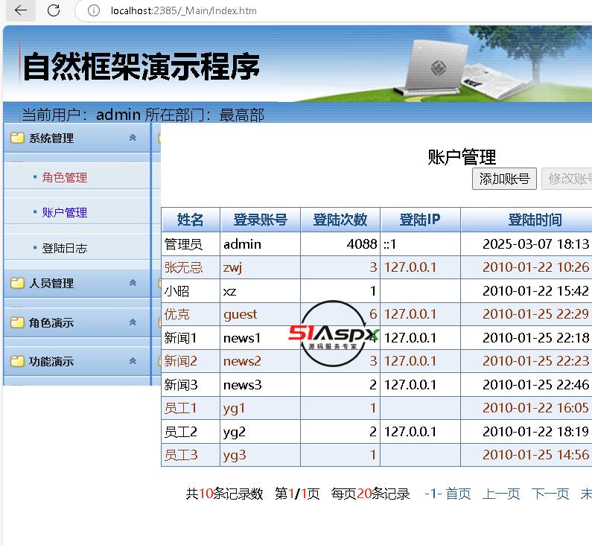The image size is (592, 545).
Task: Expand the 角色演示 section chevron
Action: [x=133, y=322]
